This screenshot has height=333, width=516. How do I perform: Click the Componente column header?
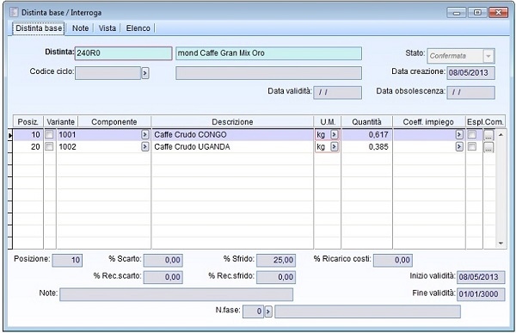point(114,122)
